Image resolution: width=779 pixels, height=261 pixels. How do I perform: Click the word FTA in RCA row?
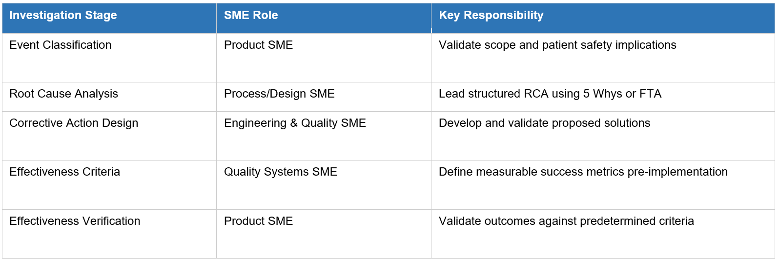(650, 94)
